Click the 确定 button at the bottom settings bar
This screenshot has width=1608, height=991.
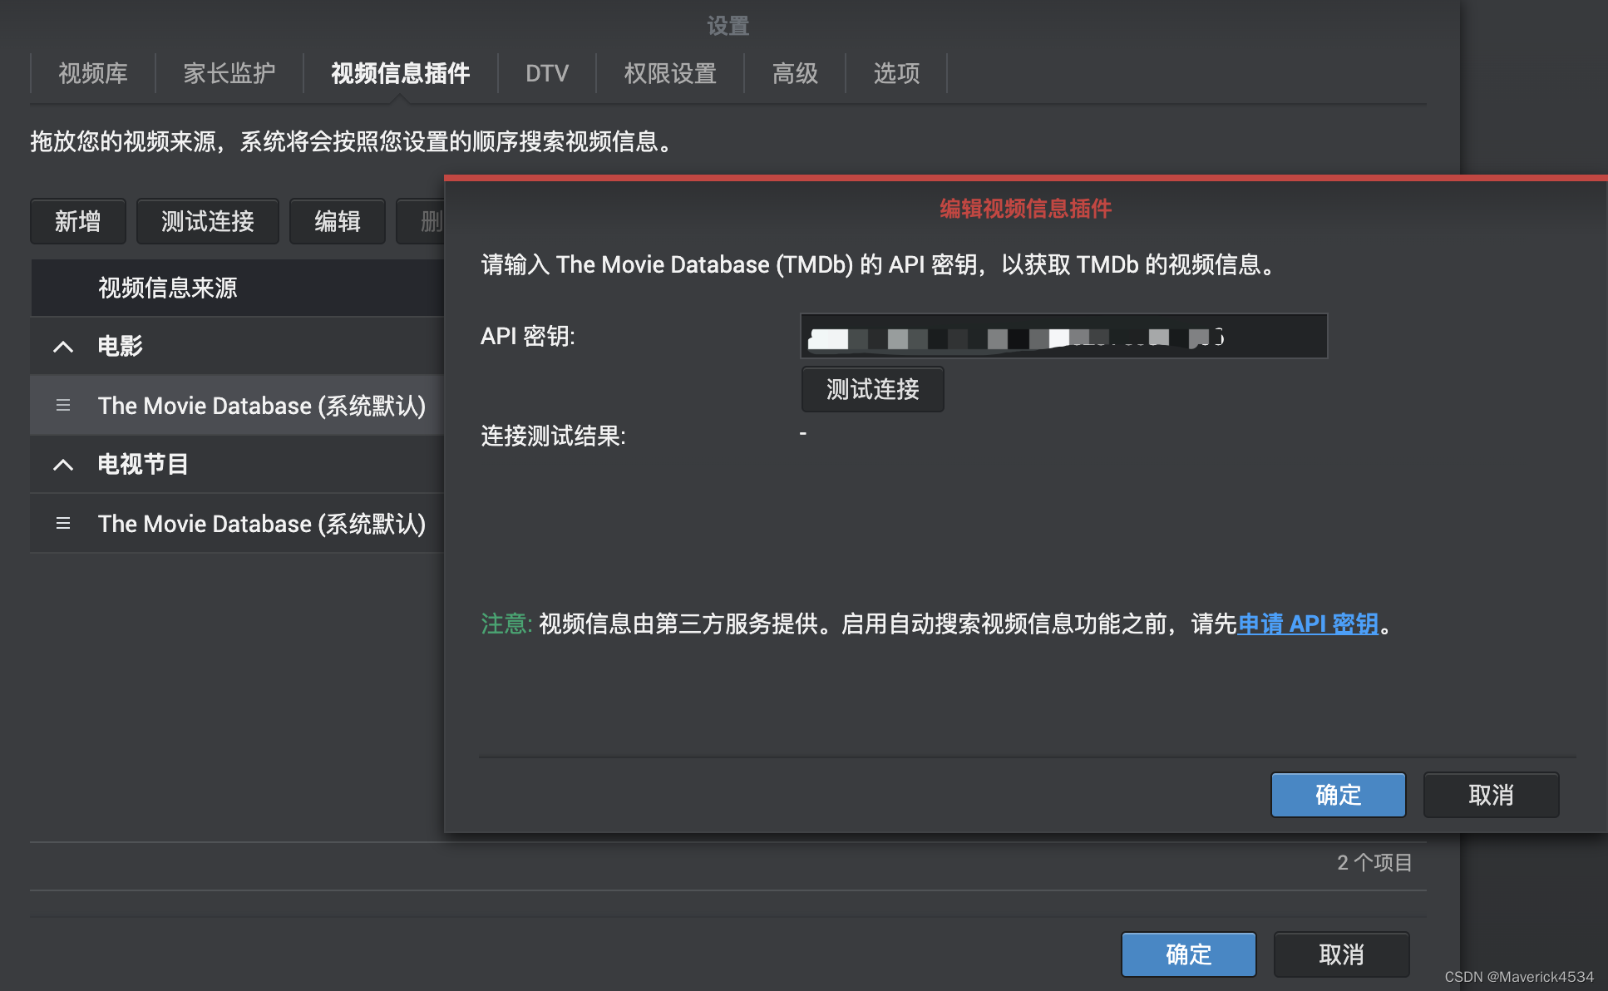pyautogui.click(x=1188, y=954)
